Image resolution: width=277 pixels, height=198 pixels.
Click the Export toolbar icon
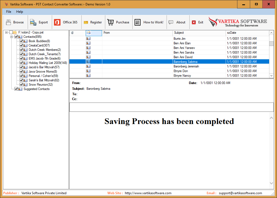coord(33,22)
